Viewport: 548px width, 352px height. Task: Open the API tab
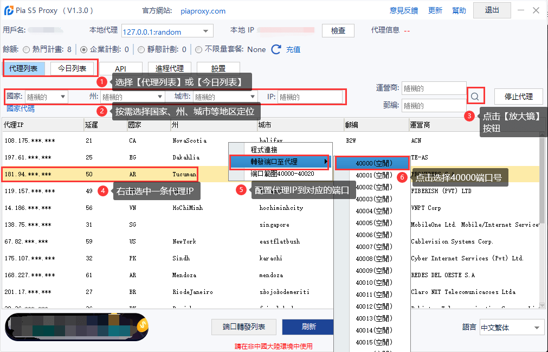120,68
